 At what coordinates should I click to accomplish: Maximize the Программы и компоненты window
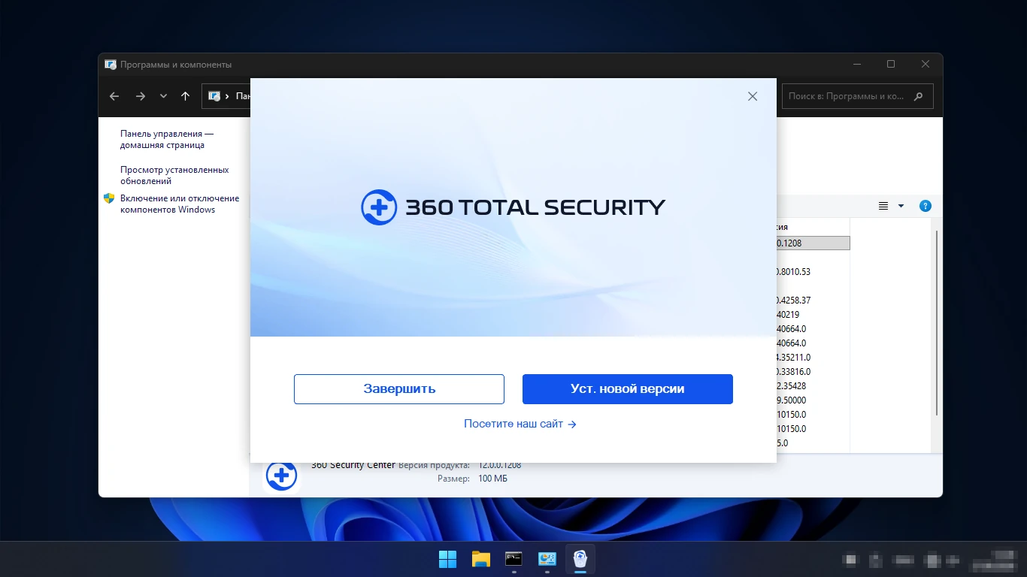(x=891, y=65)
